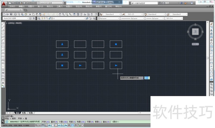
Task: Select the Line tool in draw toolbar
Action: (x=3, y=24)
